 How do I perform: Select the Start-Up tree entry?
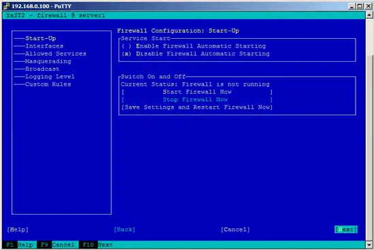click(x=41, y=38)
